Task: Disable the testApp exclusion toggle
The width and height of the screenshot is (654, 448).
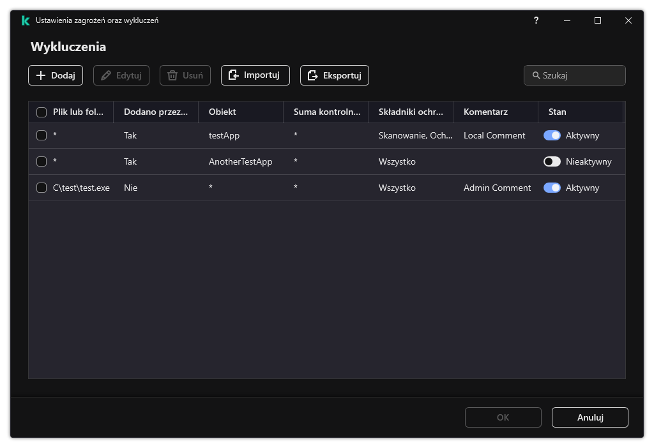Action: [x=552, y=135]
